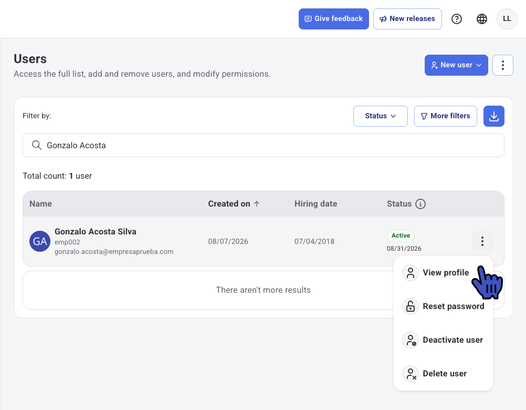Open Gonzalo Acosta Silva's name
The width and height of the screenshot is (526, 410).
(95, 232)
